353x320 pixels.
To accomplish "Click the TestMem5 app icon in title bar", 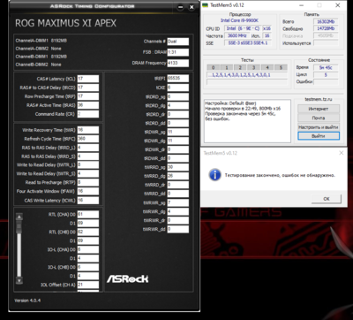I will 206,5.
